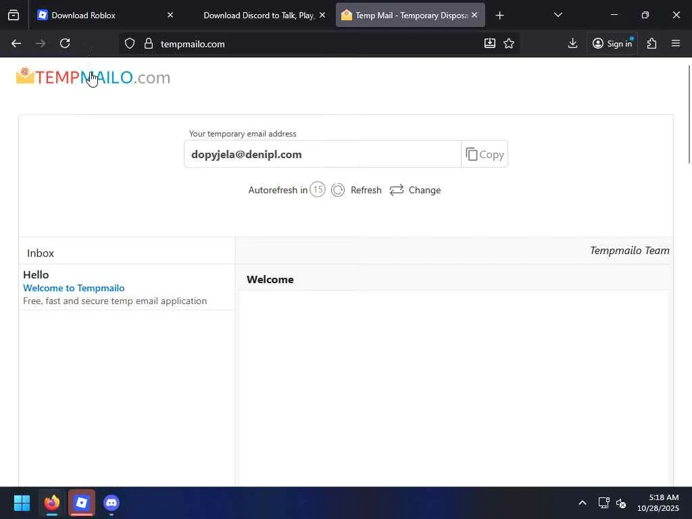Click the Refresh circular arrow icon
This screenshot has width=692, height=519.
coord(338,190)
